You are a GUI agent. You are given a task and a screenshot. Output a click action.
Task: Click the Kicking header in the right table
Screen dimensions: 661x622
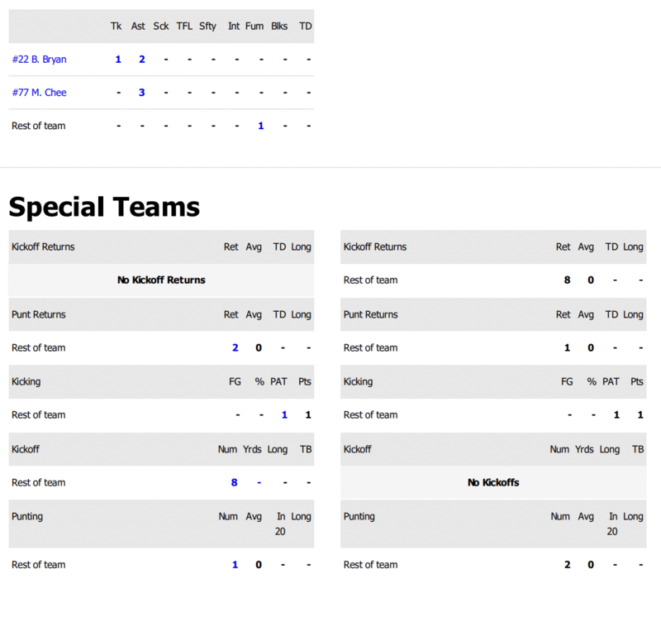358,382
